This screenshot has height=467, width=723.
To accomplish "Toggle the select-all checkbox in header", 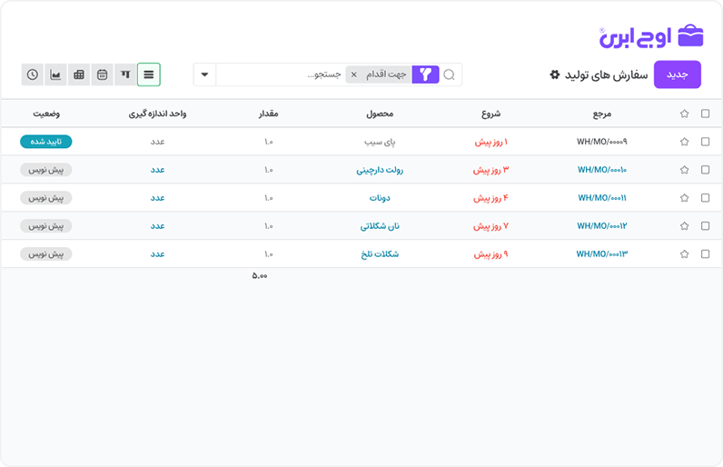I will tap(706, 114).
